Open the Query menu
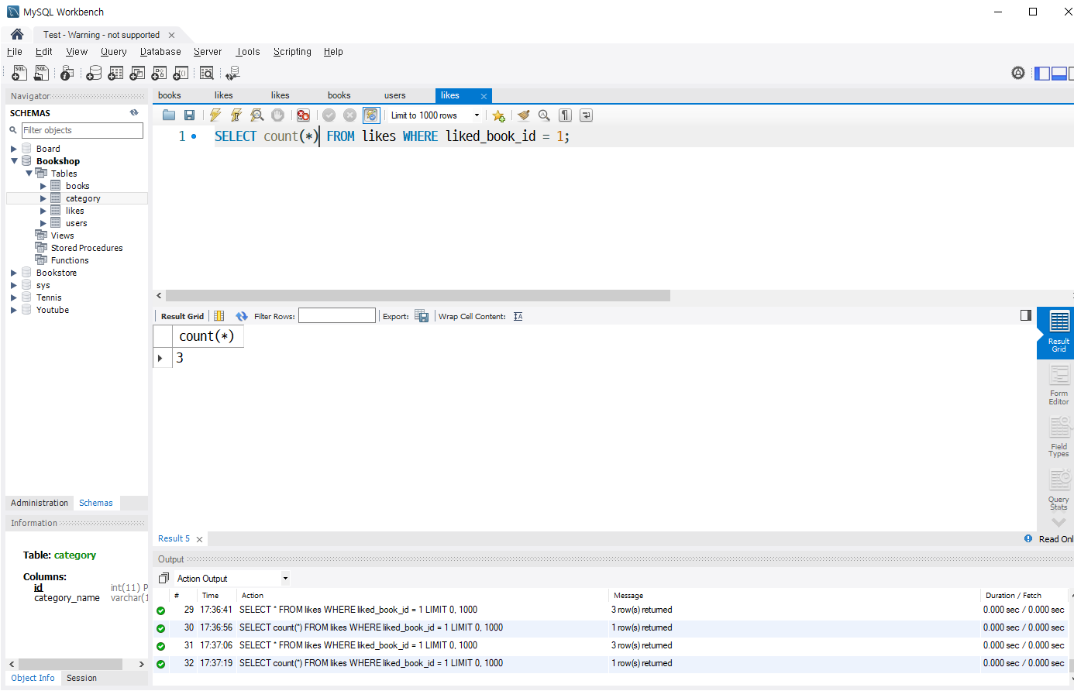Viewport: 1074px width, 691px height. coord(113,52)
